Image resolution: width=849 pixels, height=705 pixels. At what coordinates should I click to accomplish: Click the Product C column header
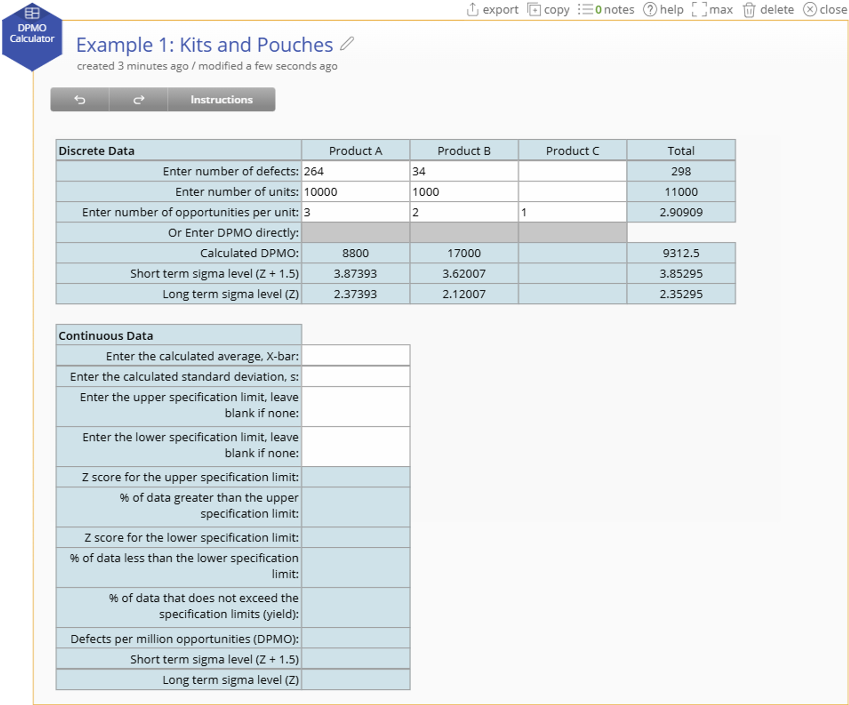click(572, 151)
